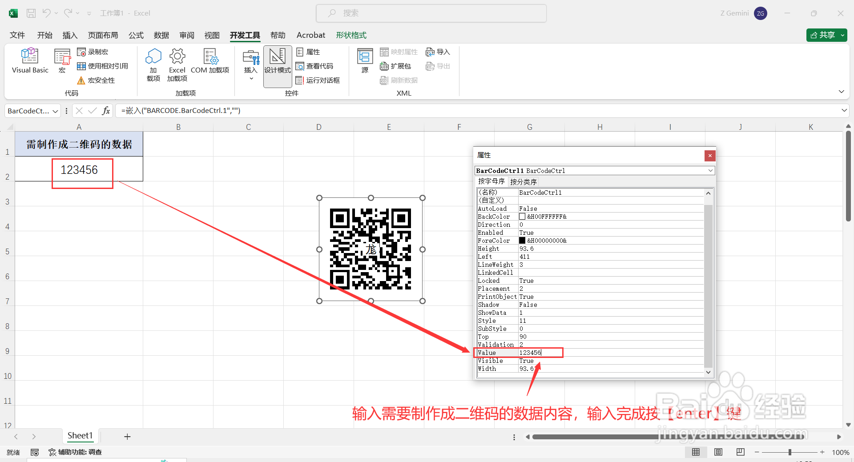This screenshot has width=854, height=462.
Task: Switch to the 开始 ribbon tab
Action: point(44,35)
